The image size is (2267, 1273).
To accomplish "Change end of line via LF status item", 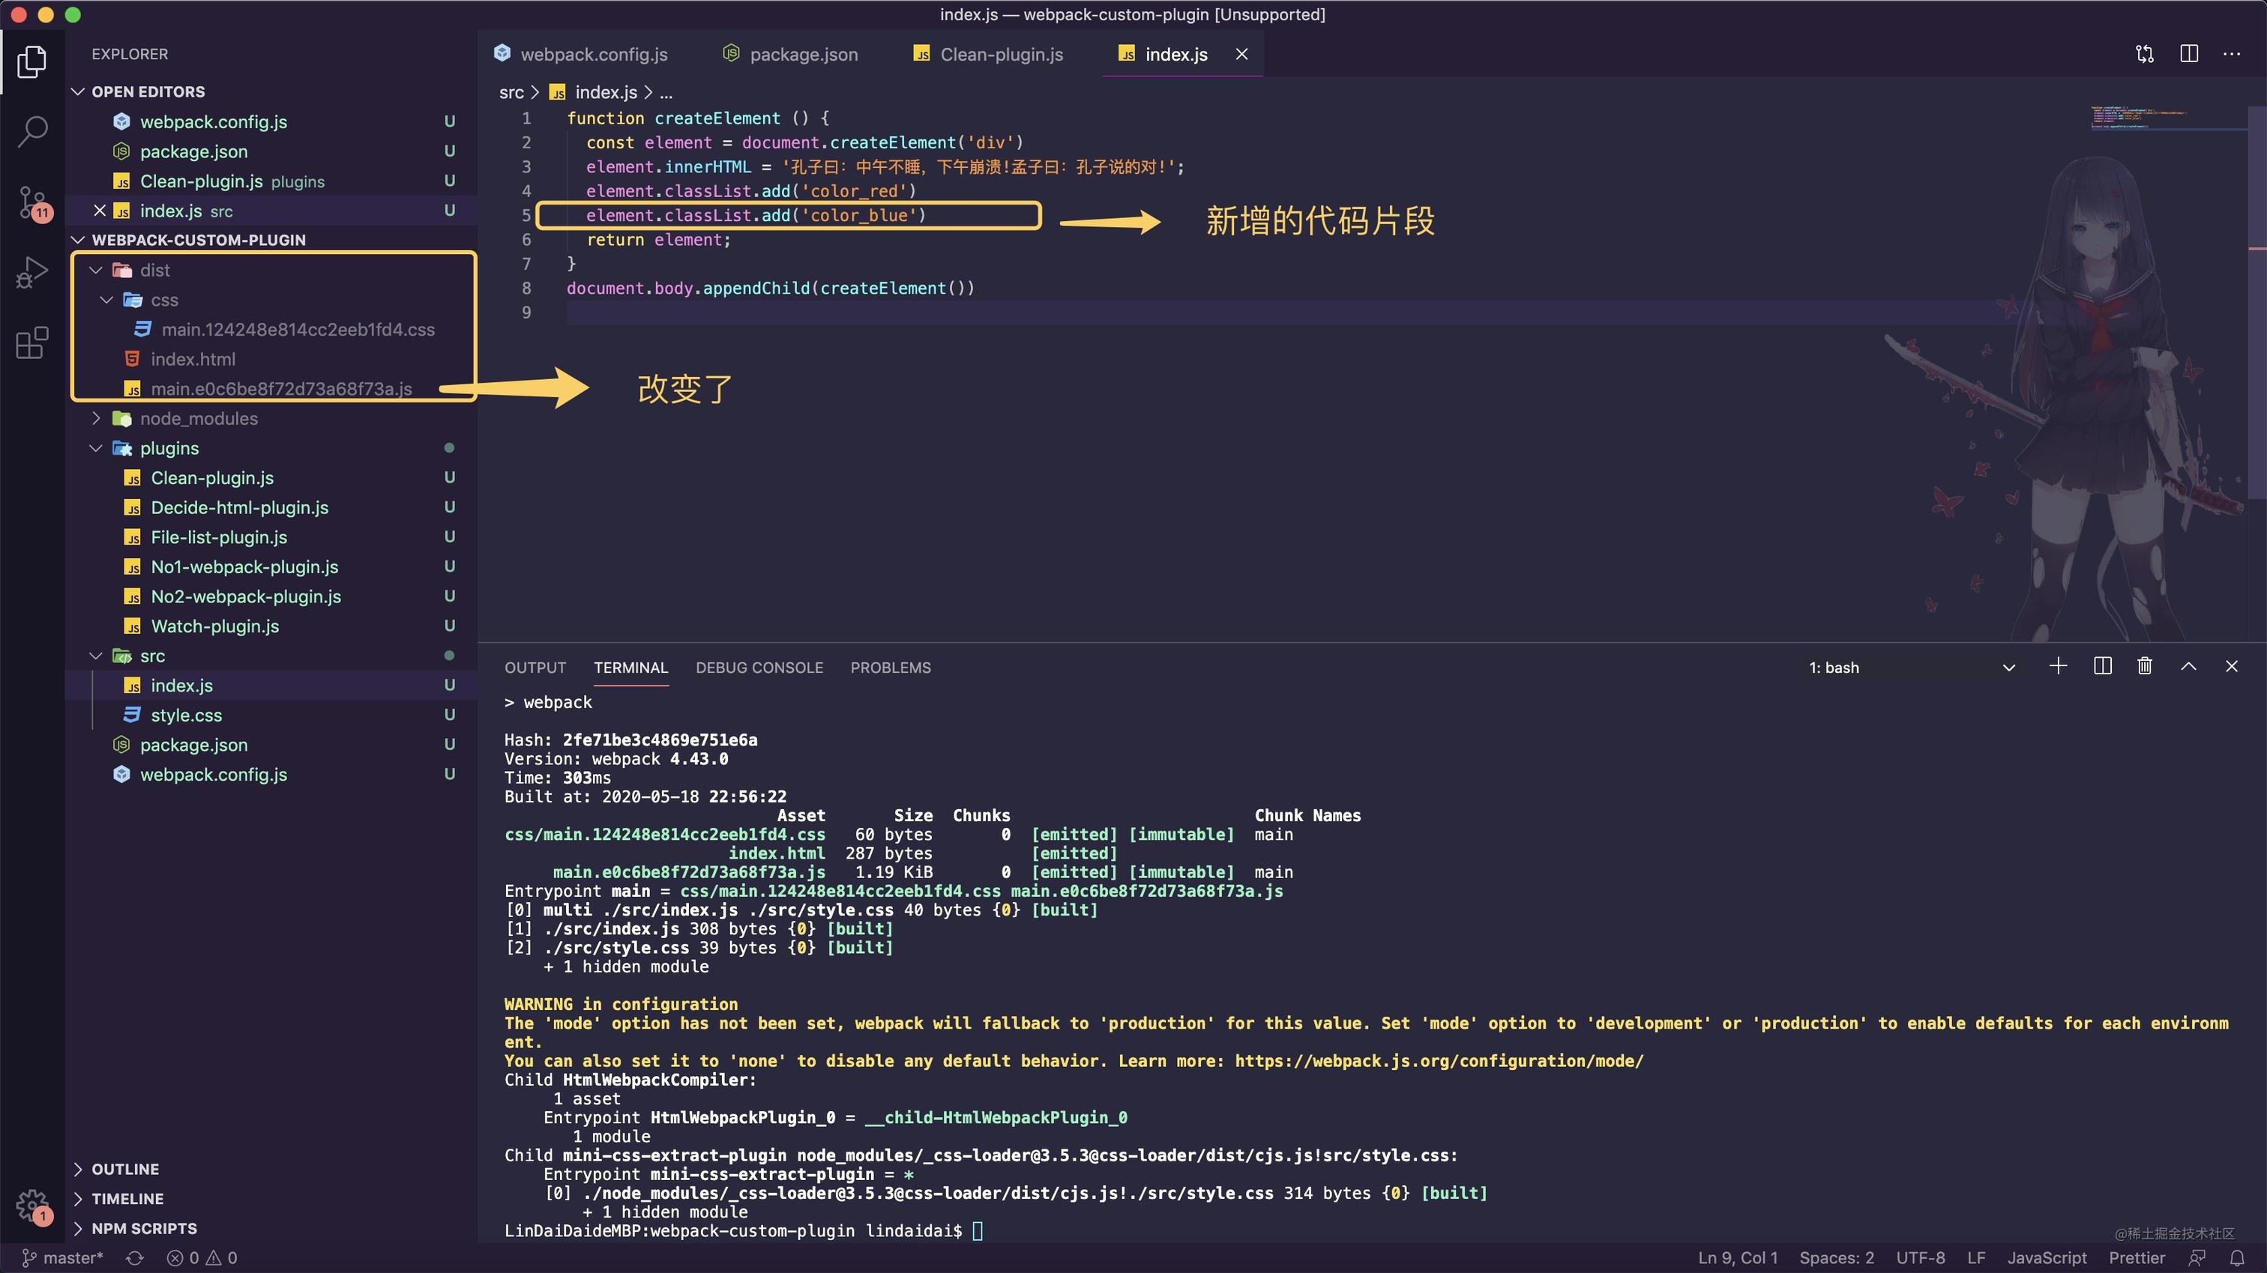I will click(1977, 1258).
